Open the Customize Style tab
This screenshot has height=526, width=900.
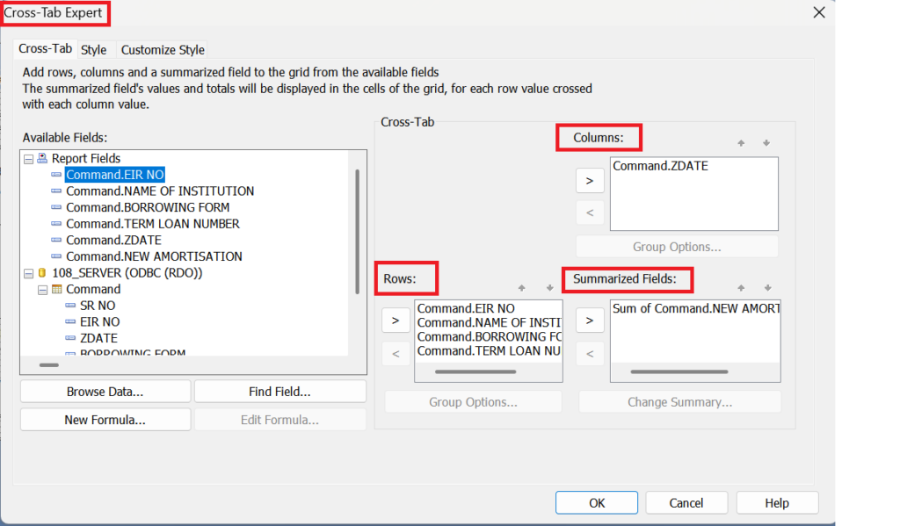pos(163,50)
